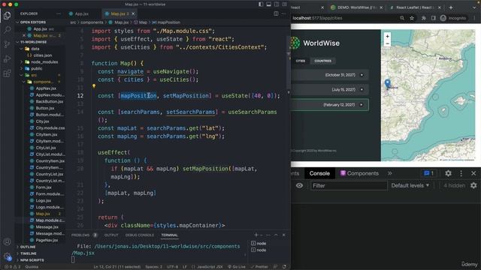This screenshot has width=481, height=270.
Task: Switch to Debug Console panel tab
Action: (140, 235)
